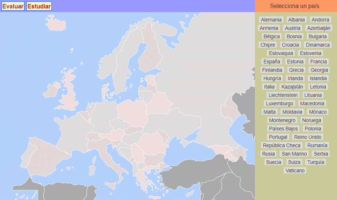Pick Francia in the country panel
The image size is (337, 200).
[x=318, y=61]
